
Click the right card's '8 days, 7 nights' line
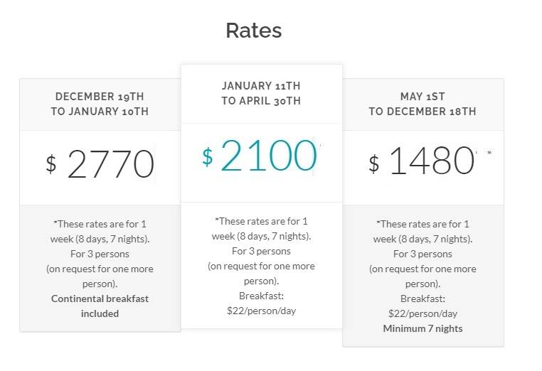(423, 239)
